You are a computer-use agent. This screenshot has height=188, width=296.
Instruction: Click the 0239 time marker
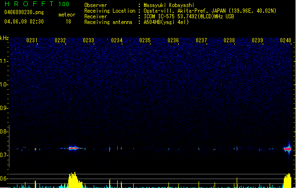tap(257, 40)
